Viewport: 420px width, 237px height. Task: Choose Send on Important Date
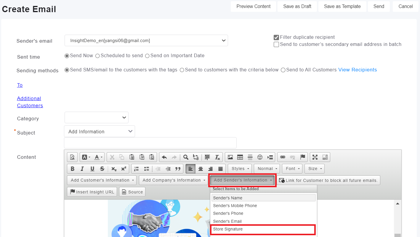[x=147, y=56]
